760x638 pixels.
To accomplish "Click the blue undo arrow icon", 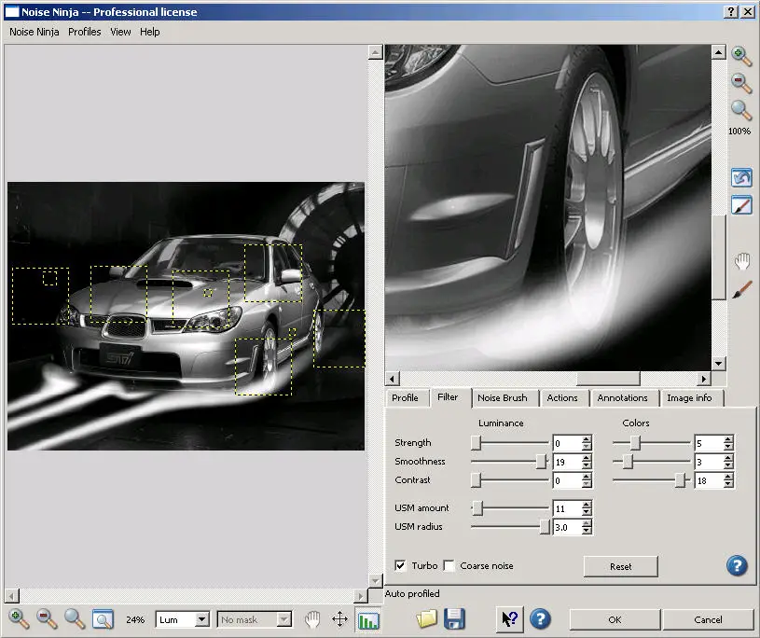I will click(741, 177).
